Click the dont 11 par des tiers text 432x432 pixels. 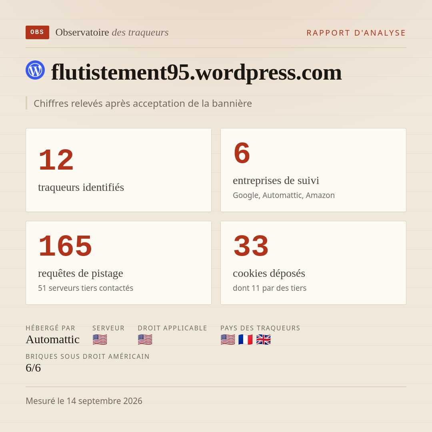point(270,288)
